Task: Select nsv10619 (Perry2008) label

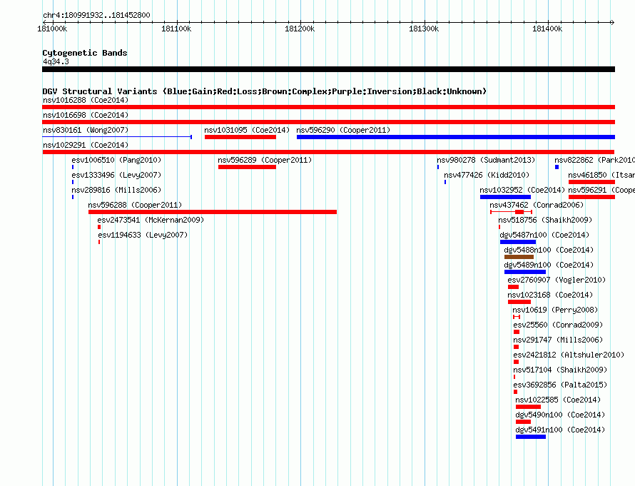Action: click(555, 310)
